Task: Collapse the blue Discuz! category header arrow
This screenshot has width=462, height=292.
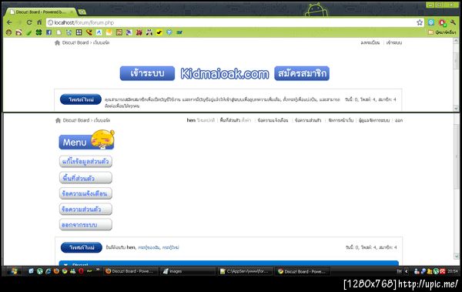Action: 65,264
